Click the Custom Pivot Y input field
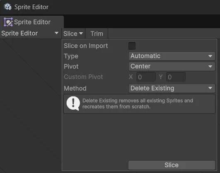 [x=176, y=77]
